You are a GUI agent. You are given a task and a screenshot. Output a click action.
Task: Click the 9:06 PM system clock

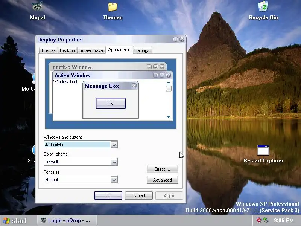(284, 220)
